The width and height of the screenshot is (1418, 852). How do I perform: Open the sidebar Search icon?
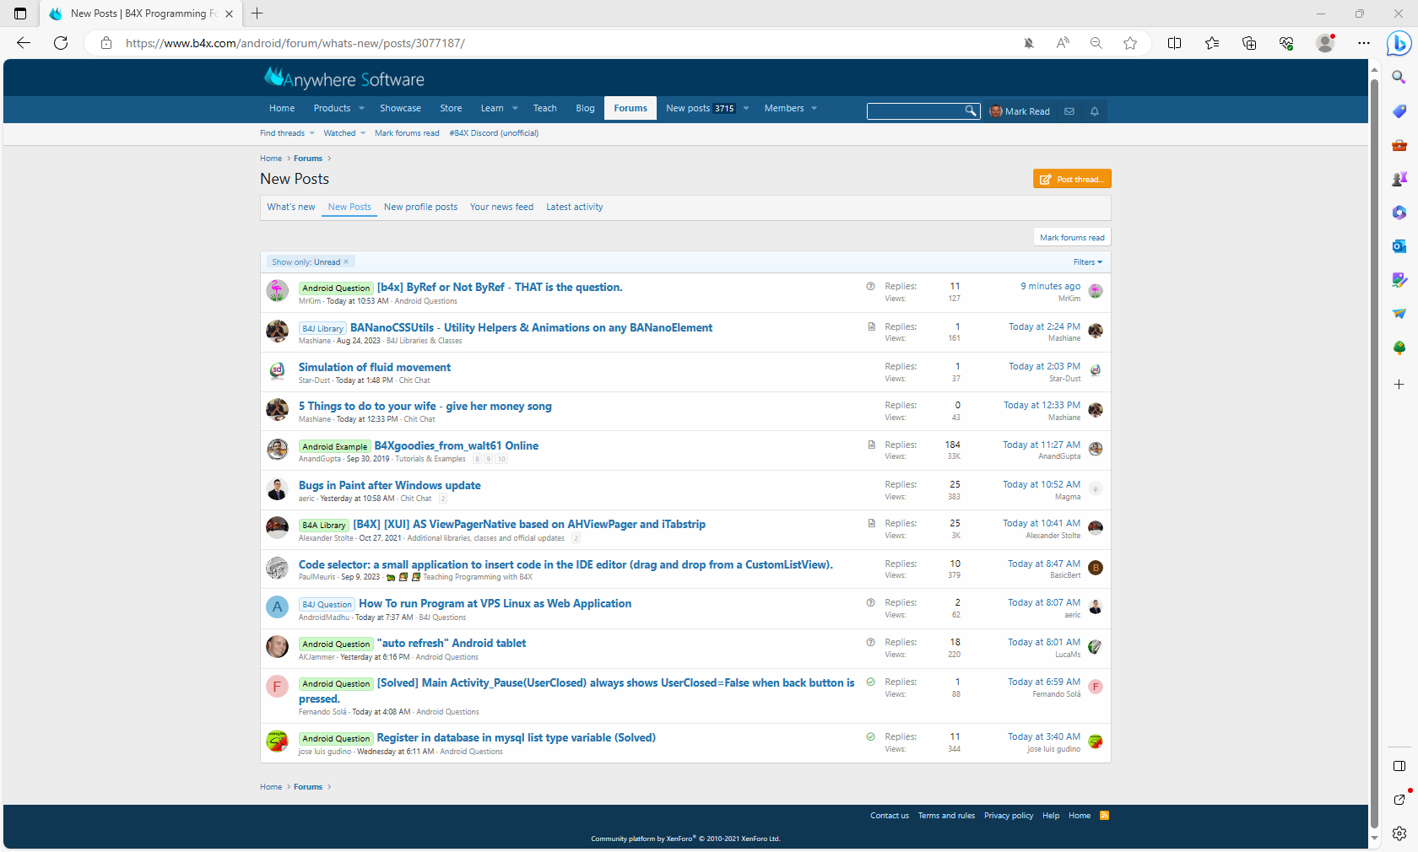pyautogui.click(x=1399, y=77)
